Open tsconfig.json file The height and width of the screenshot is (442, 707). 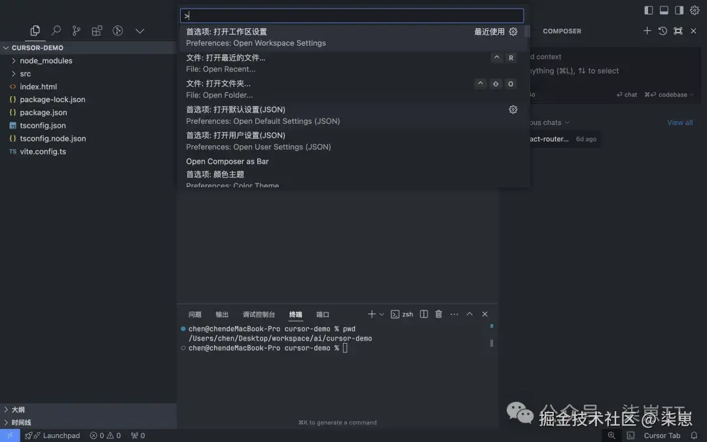click(88, 126)
